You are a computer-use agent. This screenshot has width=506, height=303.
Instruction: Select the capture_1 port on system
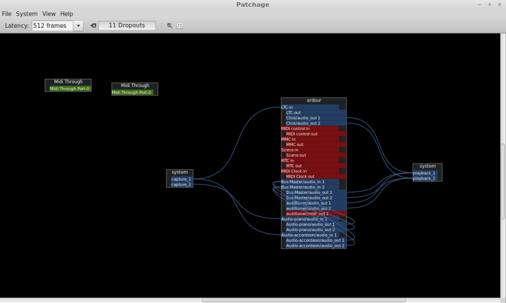click(181, 179)
